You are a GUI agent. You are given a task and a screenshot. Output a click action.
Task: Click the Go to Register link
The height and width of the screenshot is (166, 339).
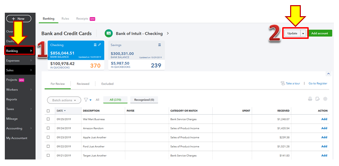pos(318,83)
